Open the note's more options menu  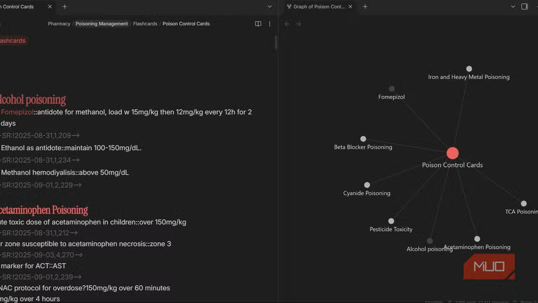click(x=270, y=24)
